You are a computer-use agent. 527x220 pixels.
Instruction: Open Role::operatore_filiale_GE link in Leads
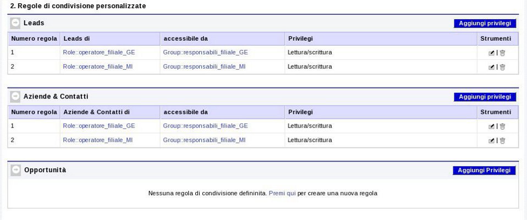[x=99, y=53]
